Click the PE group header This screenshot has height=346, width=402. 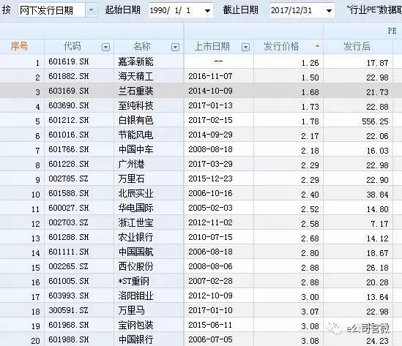click(392, 31)
